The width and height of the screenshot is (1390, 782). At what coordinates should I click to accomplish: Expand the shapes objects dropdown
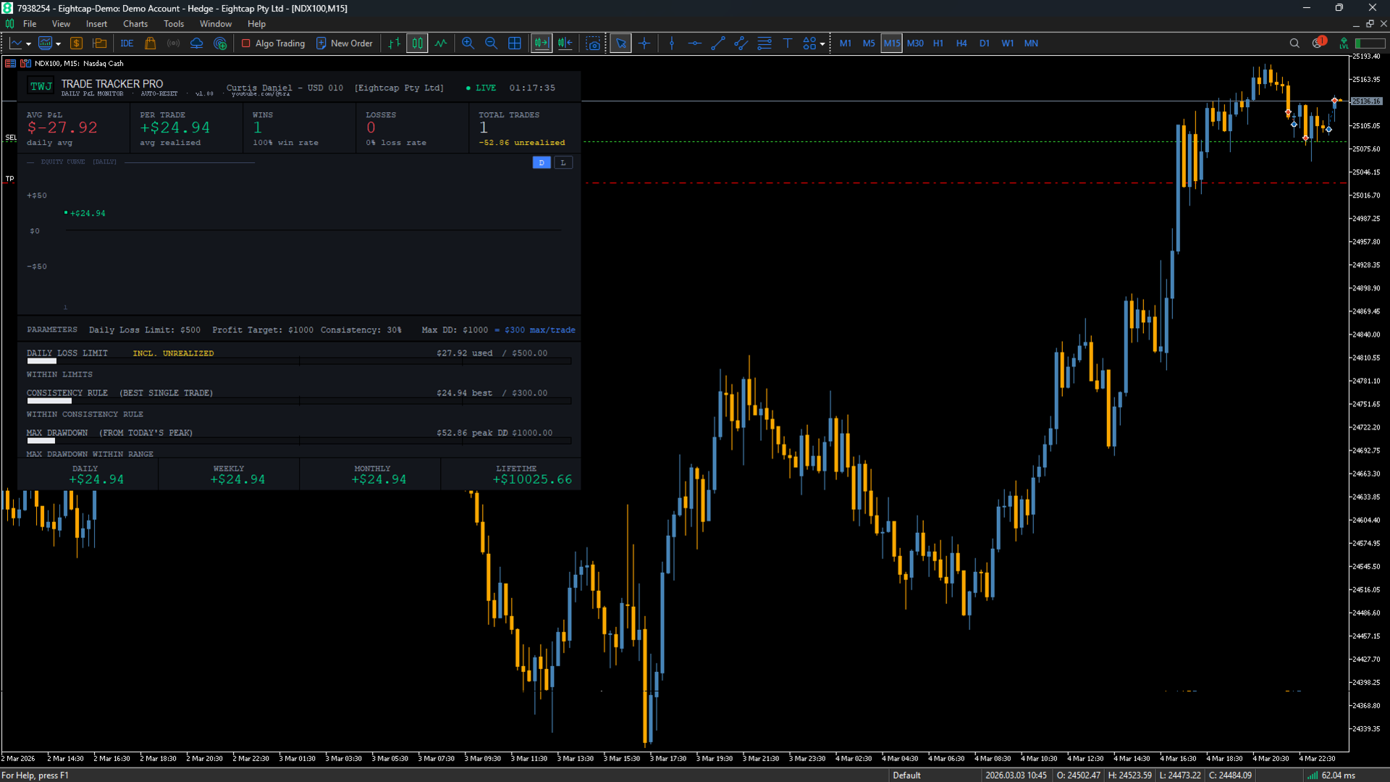click(822, 44)
